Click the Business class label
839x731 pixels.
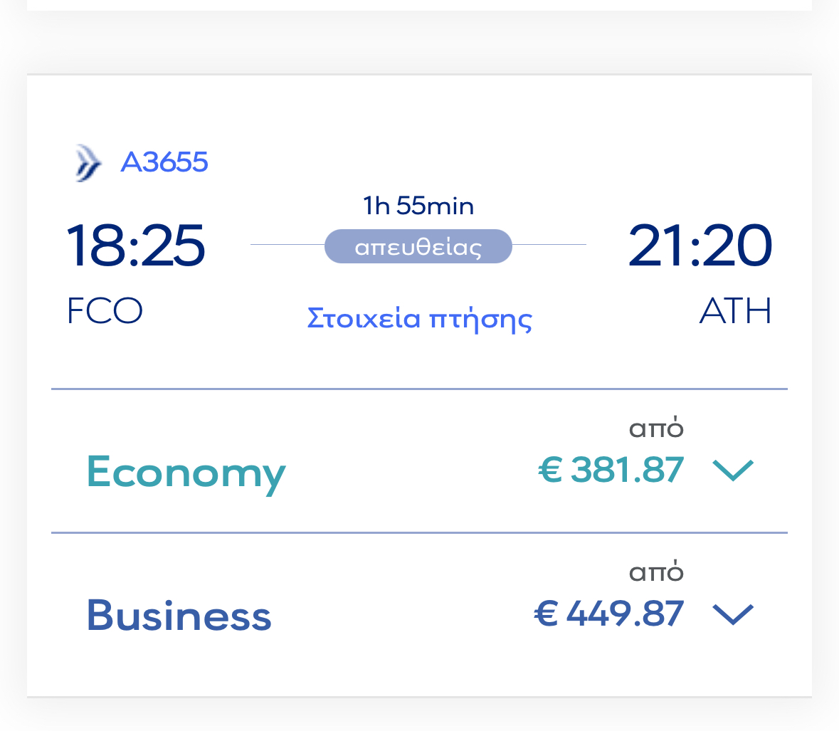179,616
